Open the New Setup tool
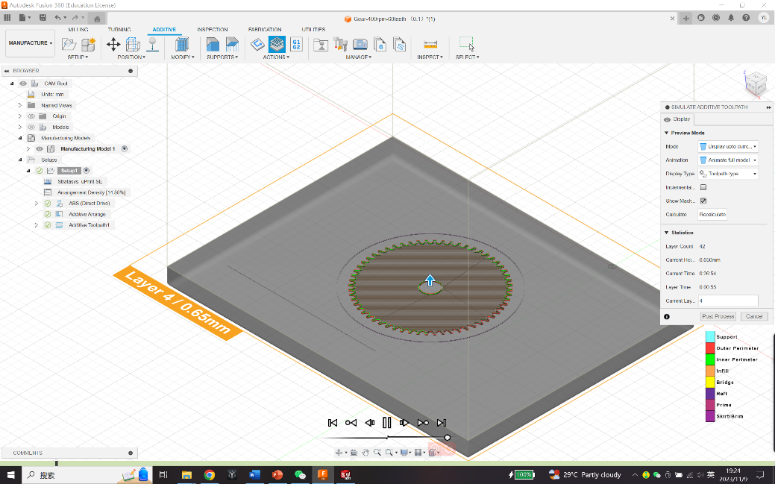The width and height of the screenshot is (775, 484). [x=69, y=45]
